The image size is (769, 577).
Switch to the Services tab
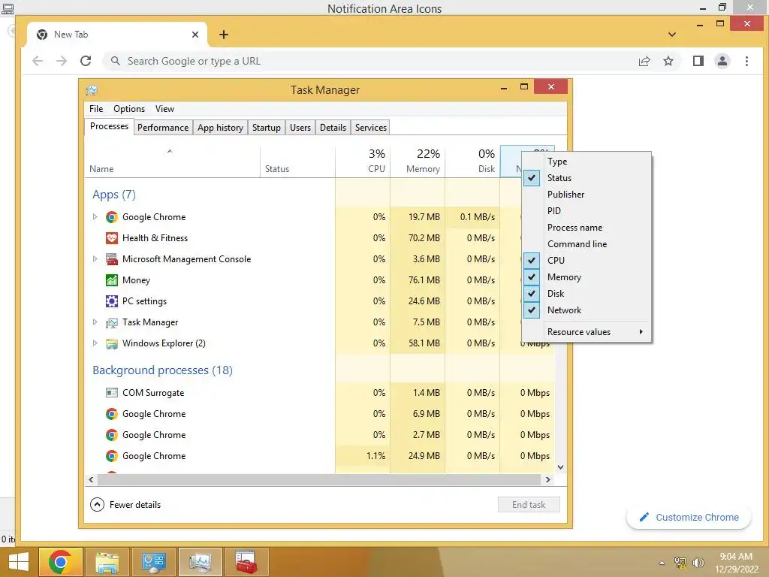(371, 128)
